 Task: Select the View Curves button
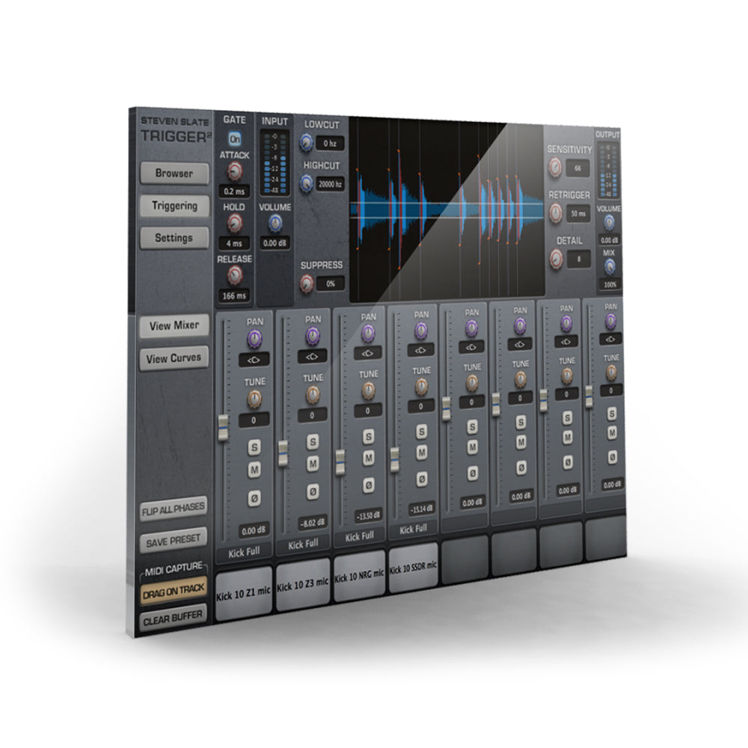point(174,358)
